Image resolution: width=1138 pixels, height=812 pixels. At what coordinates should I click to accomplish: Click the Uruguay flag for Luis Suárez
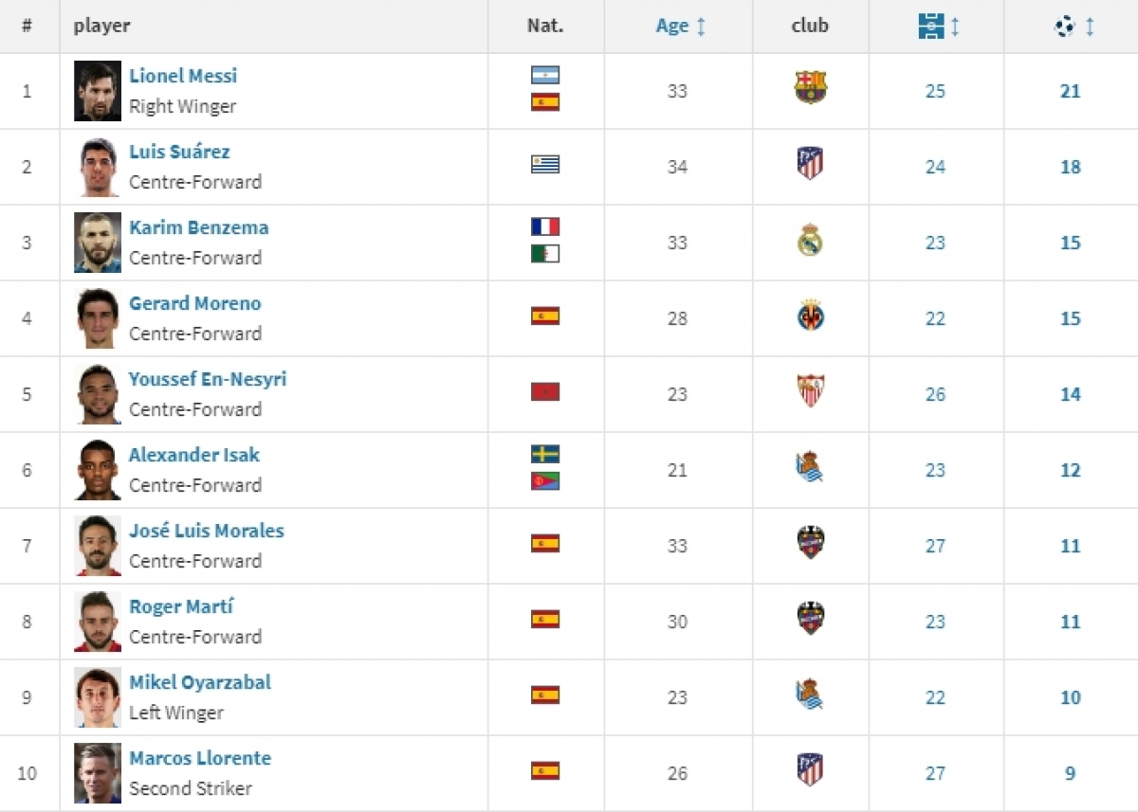(545, 164)
